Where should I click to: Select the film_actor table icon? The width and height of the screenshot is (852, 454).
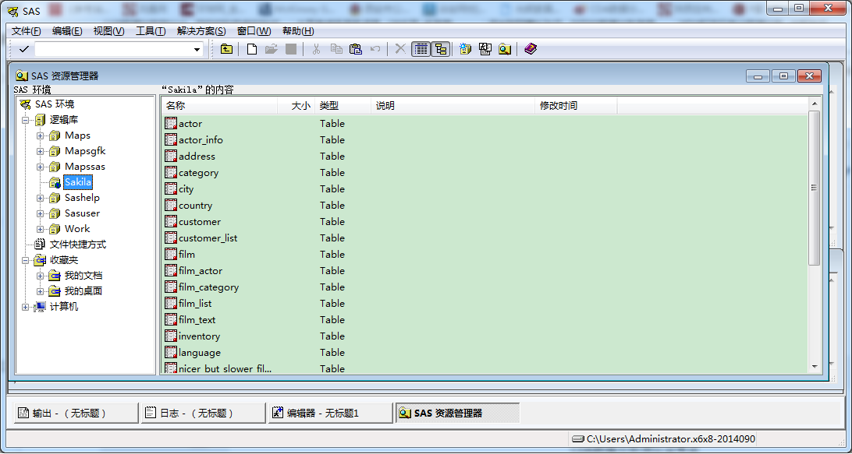171,271
